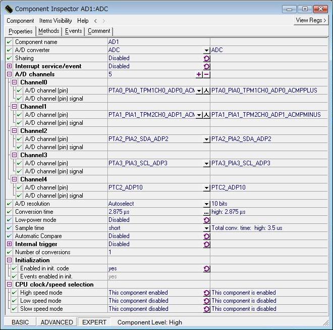Open Channel4 PTC2_ADP10 dropdown
Image resolution: width=333 pixels, height=330 pixels.
pos(206,188)
